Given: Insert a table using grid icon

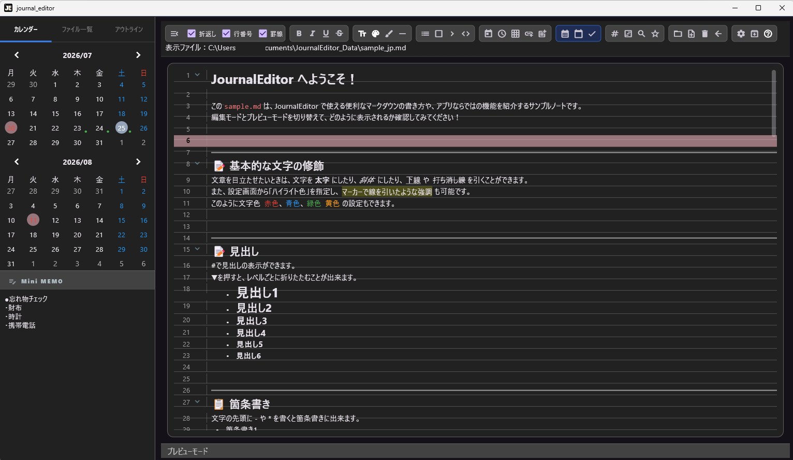Looking at the screenshot, I should (515, 34).
